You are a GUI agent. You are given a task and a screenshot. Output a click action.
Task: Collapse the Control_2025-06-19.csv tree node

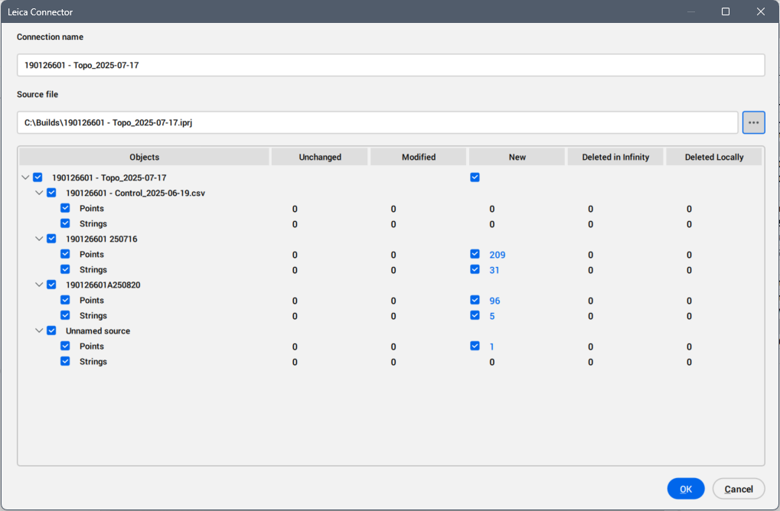[39, 193]
